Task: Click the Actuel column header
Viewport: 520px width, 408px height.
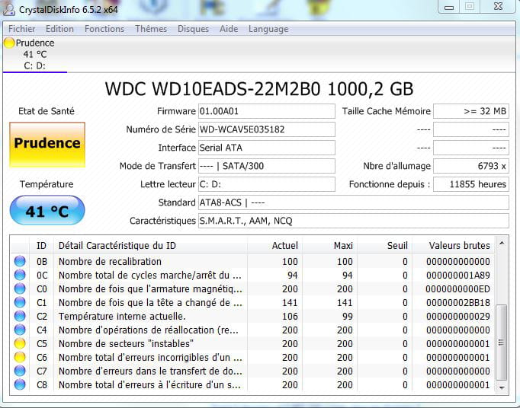Action: point(274,245)
